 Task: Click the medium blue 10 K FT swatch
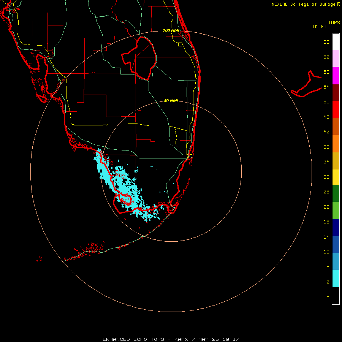pos(336,244)
